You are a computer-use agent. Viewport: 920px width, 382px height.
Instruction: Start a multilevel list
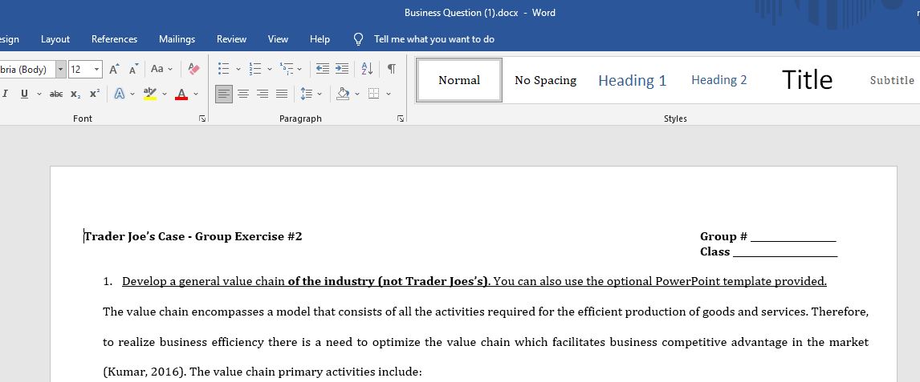point(287,69)
